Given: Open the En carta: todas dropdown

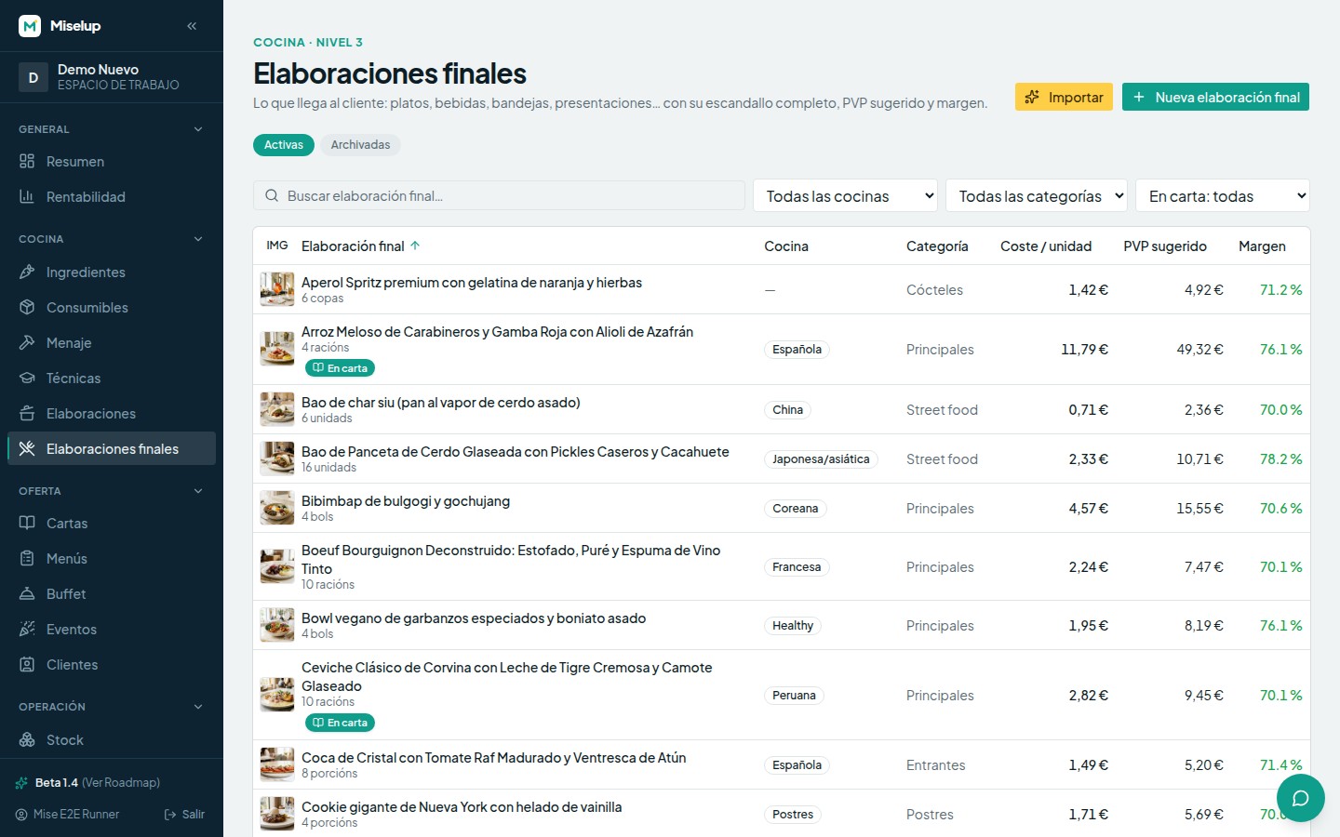Looking at the screenshot, I should (1223, 195).
